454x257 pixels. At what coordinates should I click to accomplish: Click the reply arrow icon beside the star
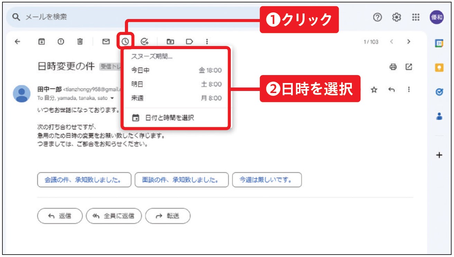tap(391, 90)
